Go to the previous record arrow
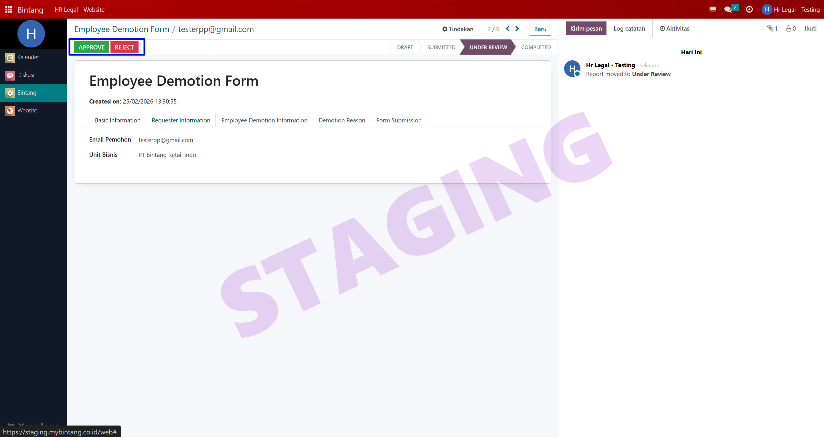The width and height of the screenshot is (824, 437). point(508,29)
